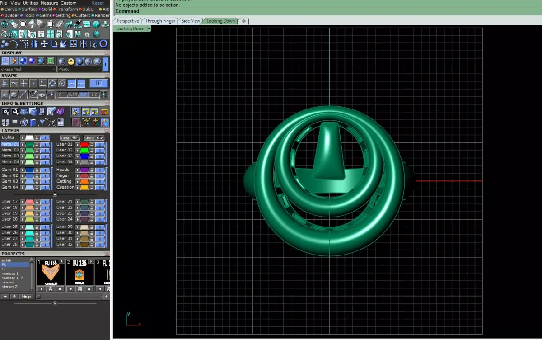The image size is (542, 340).
Task: Toggle the Display panel tall blue switch
Action: coord(106,64)
